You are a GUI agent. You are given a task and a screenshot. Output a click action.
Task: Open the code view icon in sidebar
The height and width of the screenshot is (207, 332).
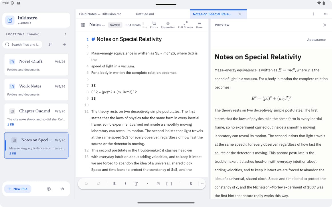click(62, 189)
